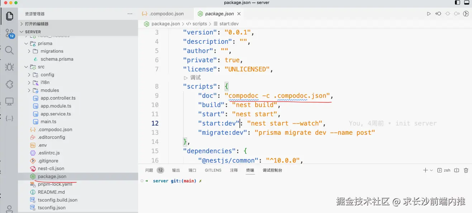Open the Run and Debug bug icon
This screenshot has height=213, width=472.
[x=9, y=67]
